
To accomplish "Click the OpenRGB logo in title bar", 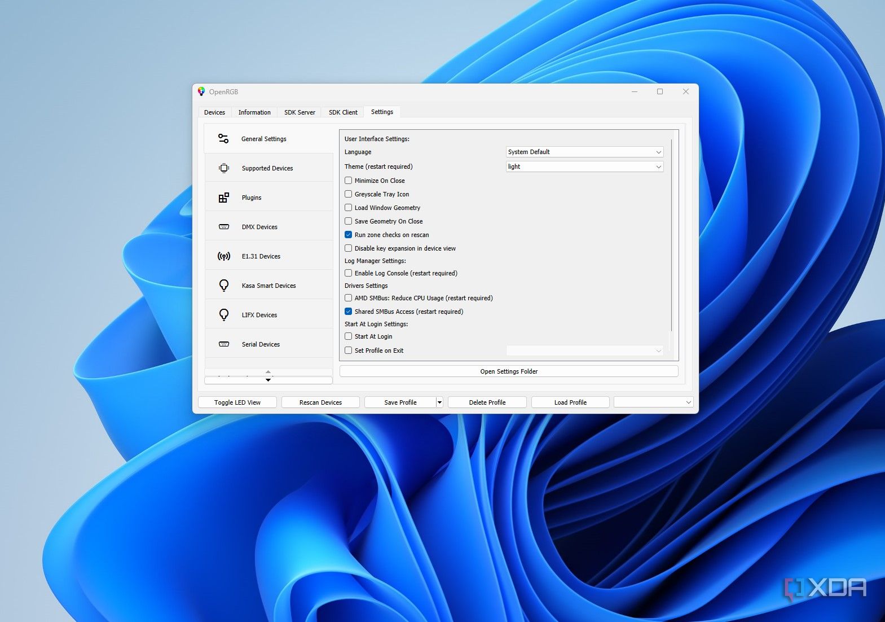I will (x=201, y=91).
